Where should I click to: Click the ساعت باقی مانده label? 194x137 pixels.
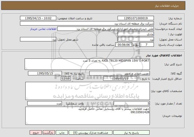[103, 45]
